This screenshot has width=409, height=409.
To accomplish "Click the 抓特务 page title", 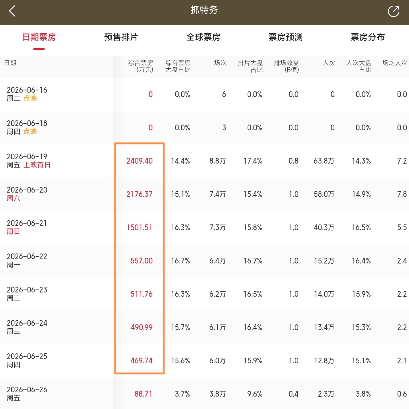I will (204, 10).
